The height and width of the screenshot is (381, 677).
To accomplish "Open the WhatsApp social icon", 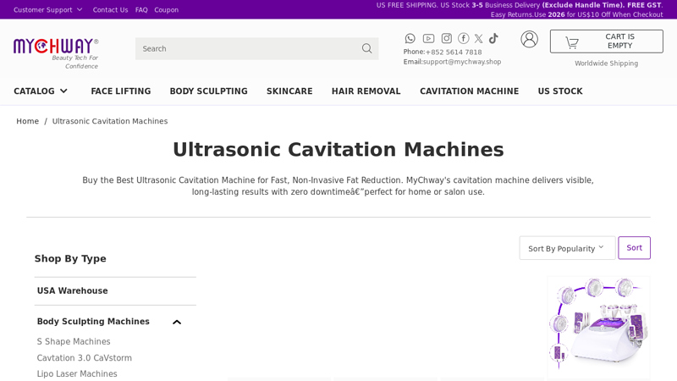I will pos(410,38).
